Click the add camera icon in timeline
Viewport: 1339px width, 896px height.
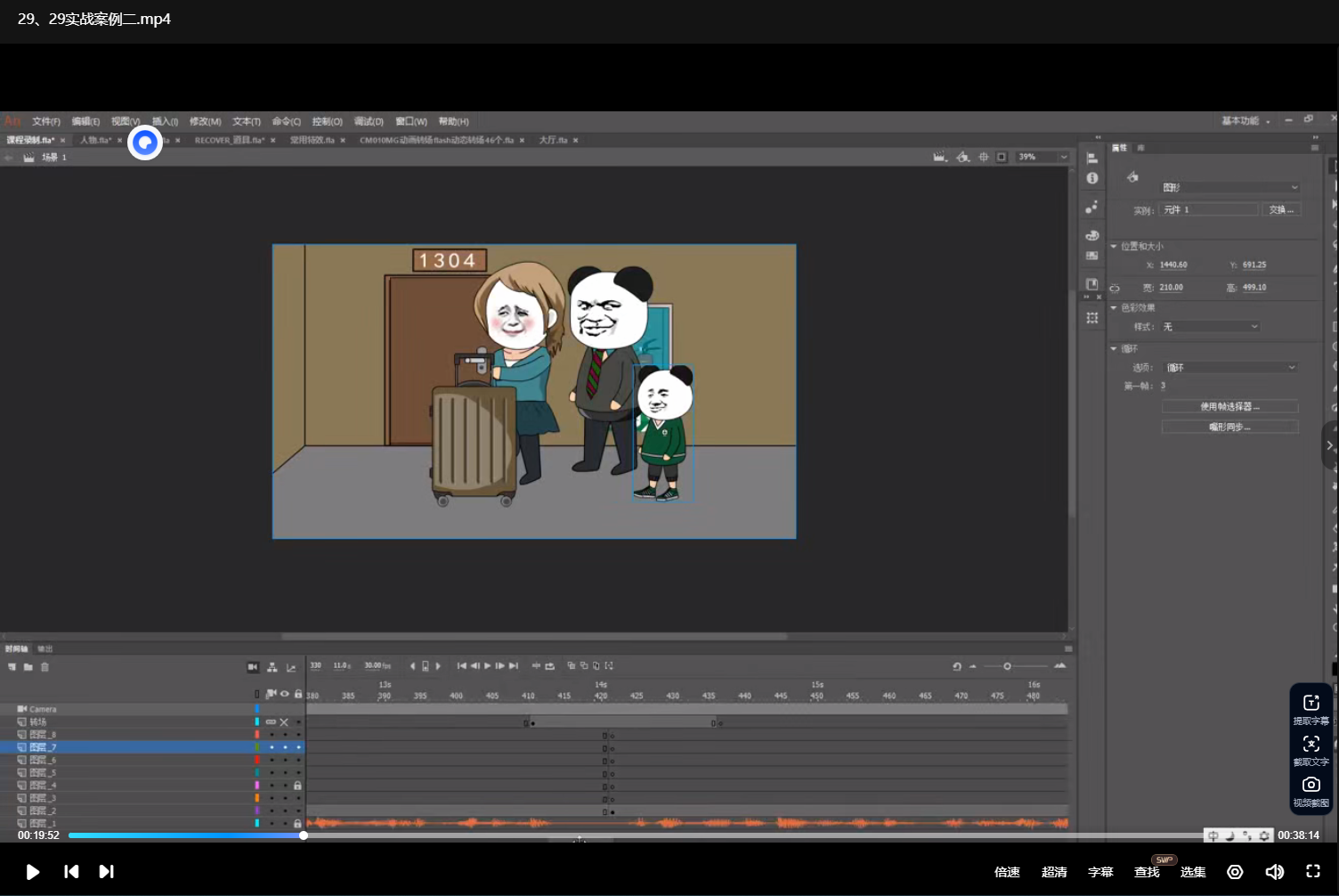(253, 667)
